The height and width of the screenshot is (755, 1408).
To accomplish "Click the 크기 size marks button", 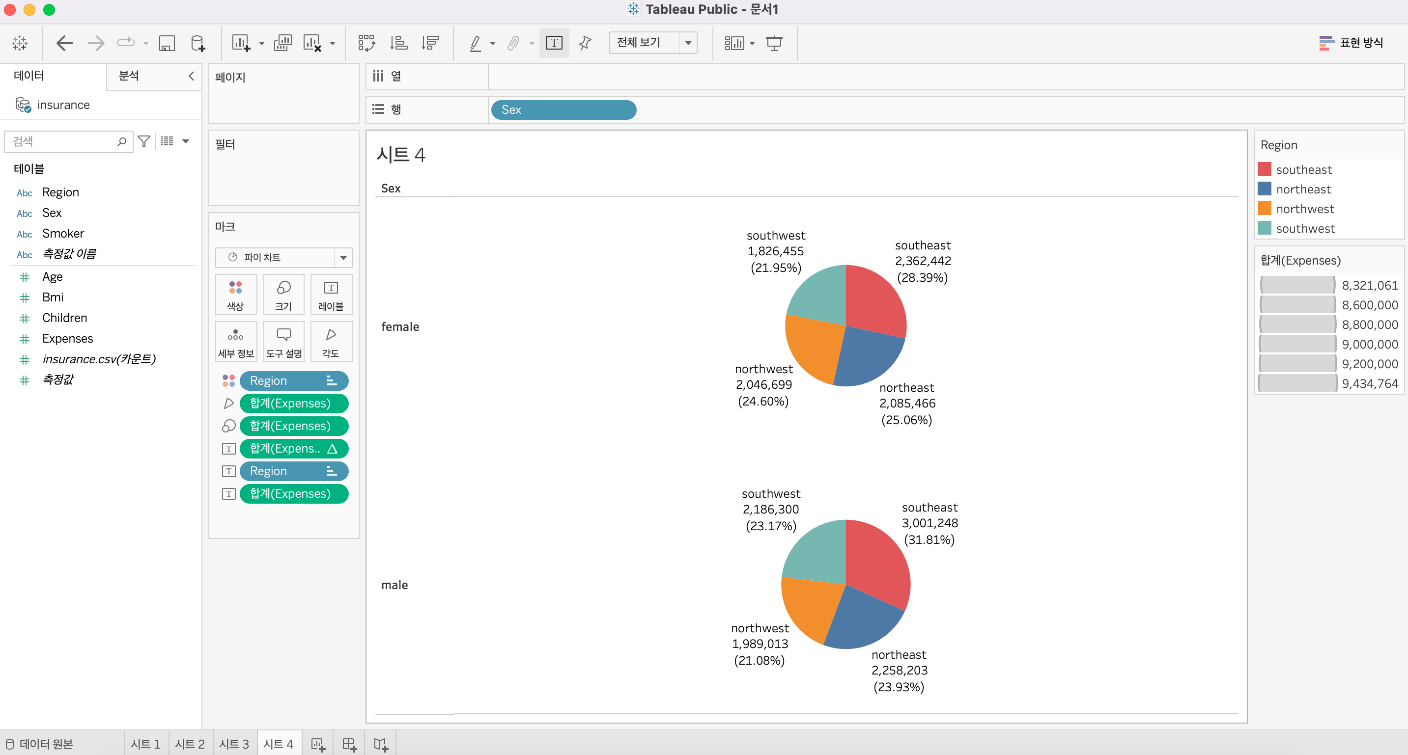I will point(283,295).
